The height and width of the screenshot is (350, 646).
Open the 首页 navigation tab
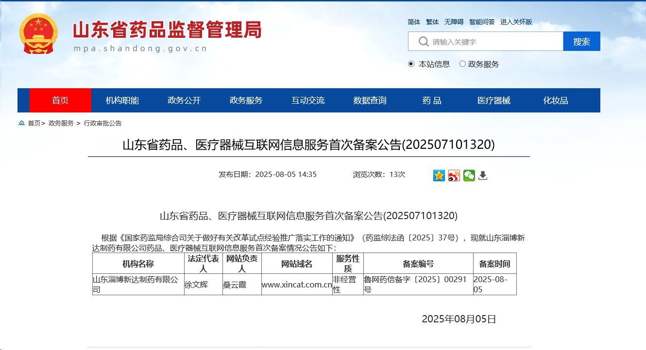[x=60, y=100]
